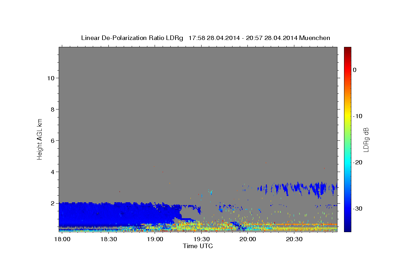Image resolution: width=417 pixels, height=278 pixels.
Task: Click the 'LDRg dB' colorbar label
Action: (366, 139)
